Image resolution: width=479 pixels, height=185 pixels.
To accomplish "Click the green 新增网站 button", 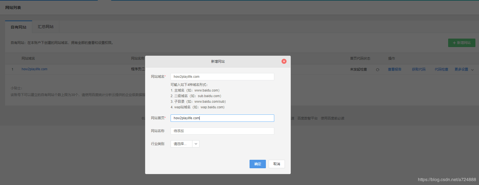I will pyautogui.click(x=462, y=43).
